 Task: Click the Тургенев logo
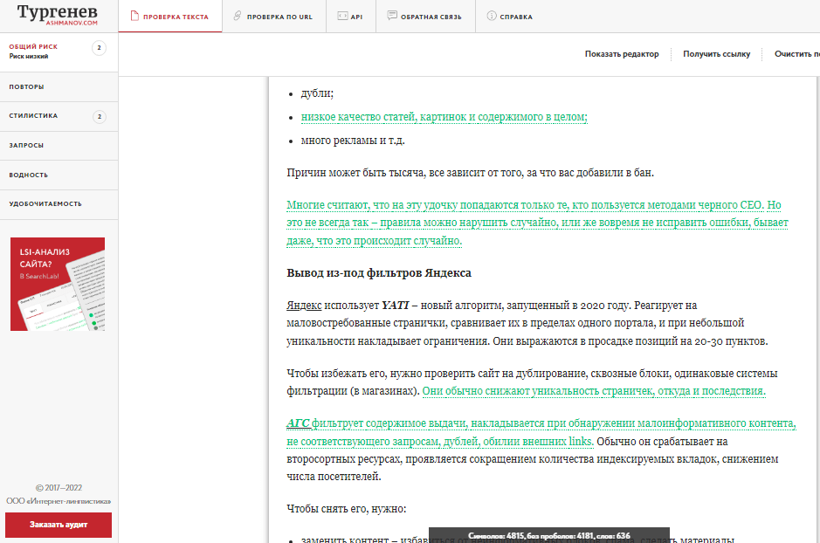(58, 15)
